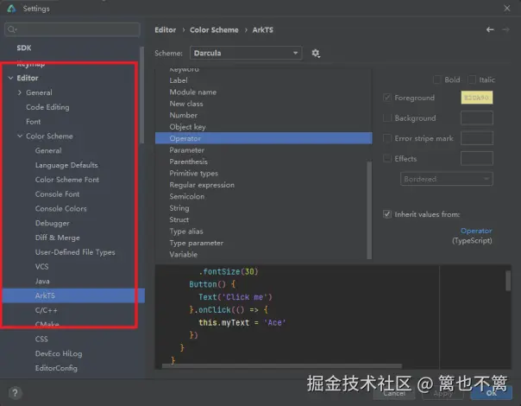Viewport: 521px width, 406px height.
Task: Click the forward navigation arrow icon
Action: 505,30
